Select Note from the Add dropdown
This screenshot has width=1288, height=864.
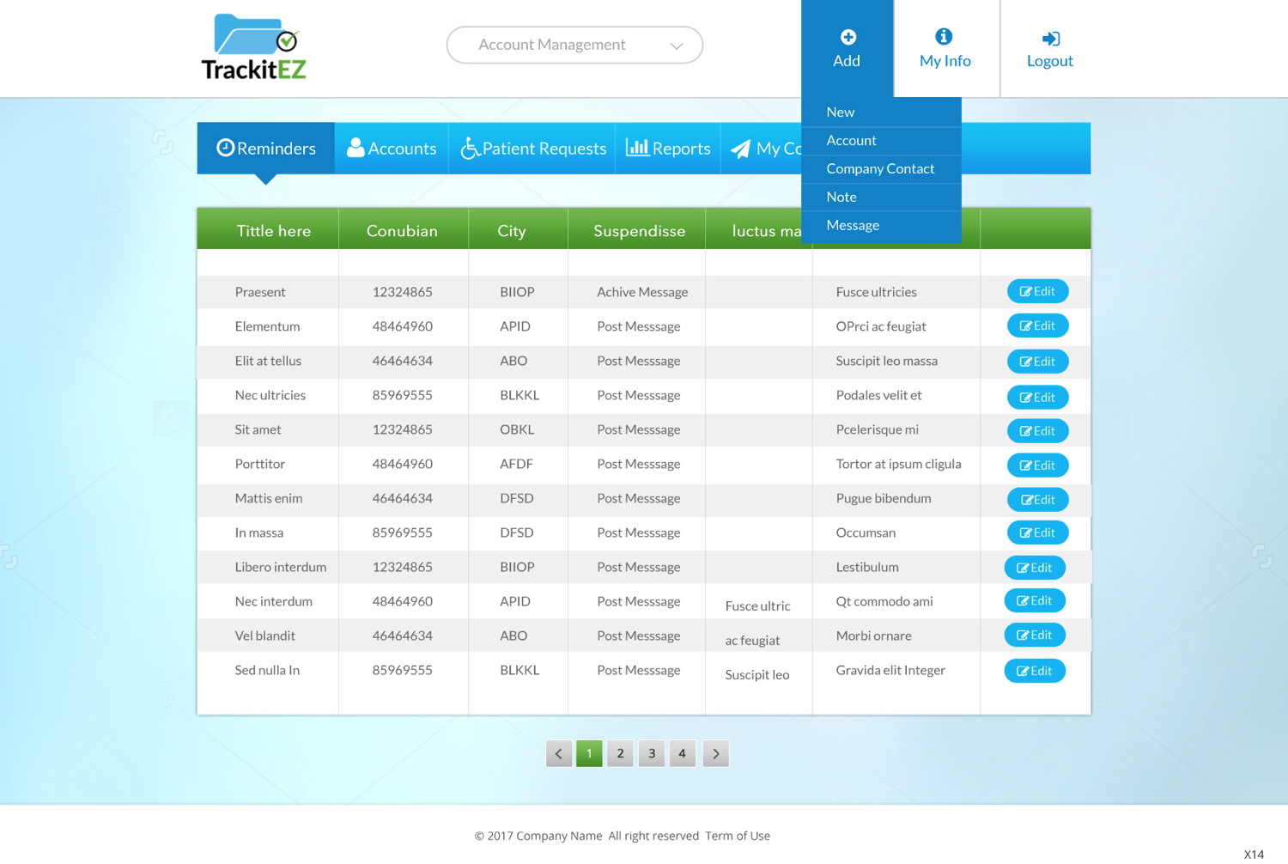[x=841, y=198]
